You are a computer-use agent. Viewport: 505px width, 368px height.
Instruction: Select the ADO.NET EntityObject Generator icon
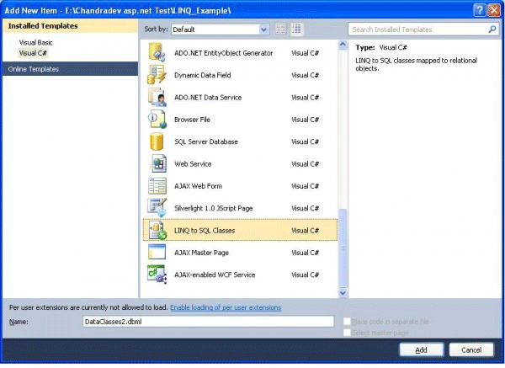[157, 52]
